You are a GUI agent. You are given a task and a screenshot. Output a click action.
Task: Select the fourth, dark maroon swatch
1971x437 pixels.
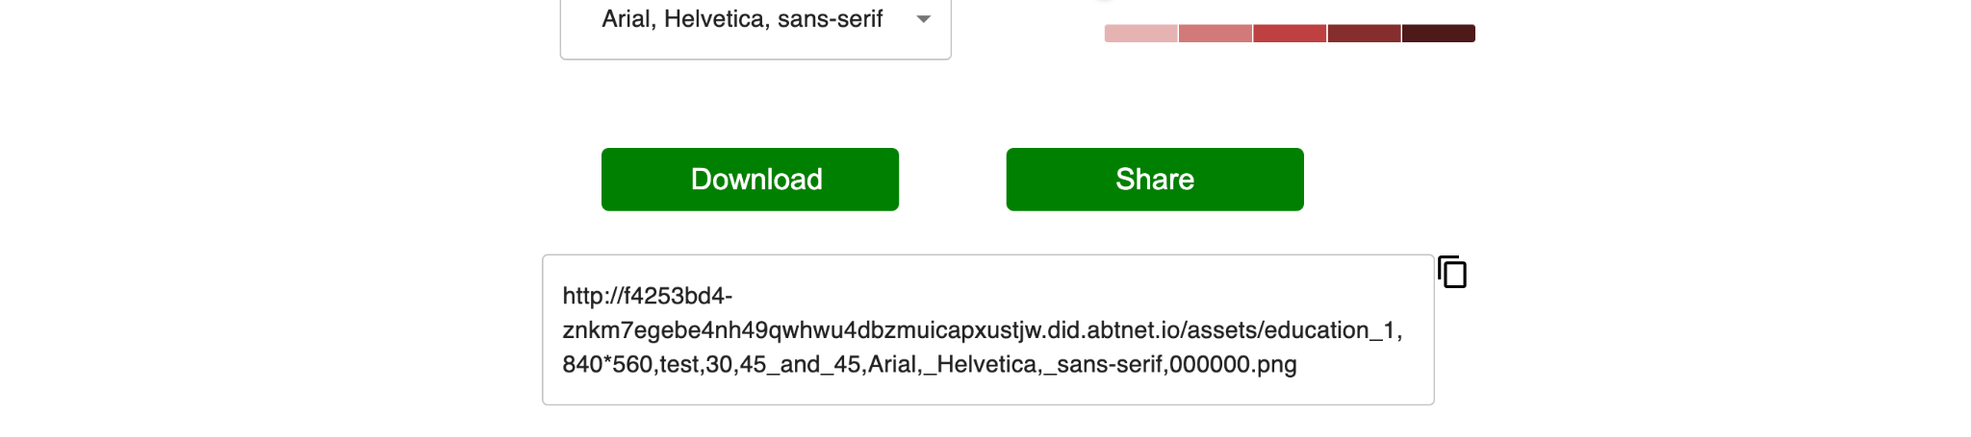pyautogui.click(x=1364, y=34)
